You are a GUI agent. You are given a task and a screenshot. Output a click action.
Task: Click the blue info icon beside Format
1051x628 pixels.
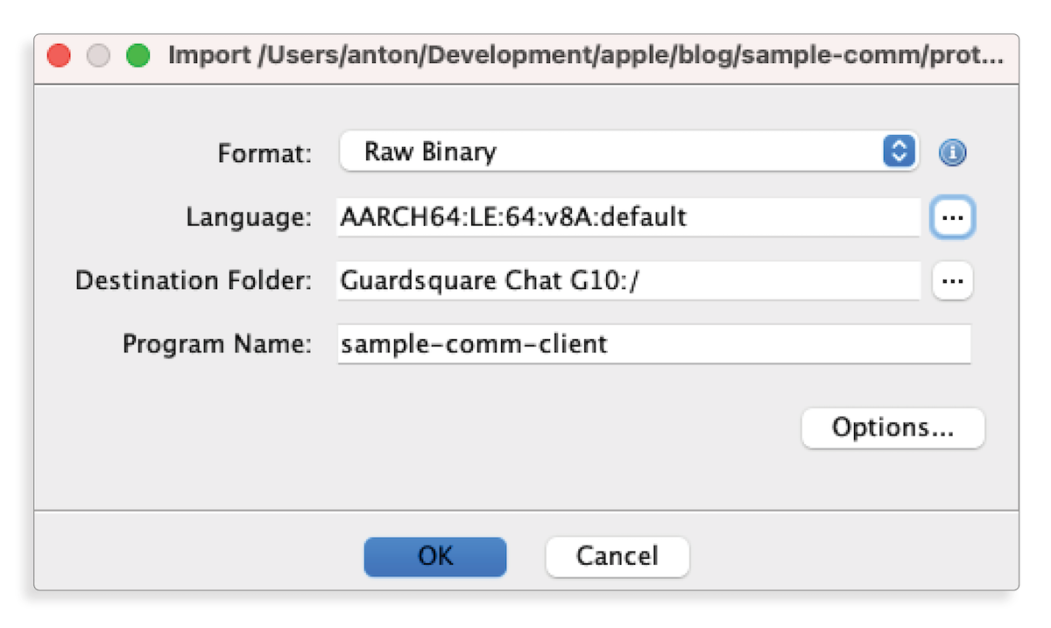pyautogui.click(x=952, y=153)
